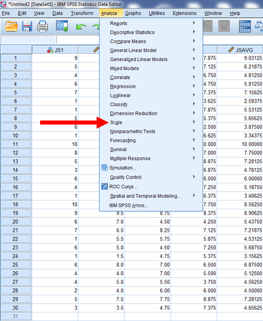Click the Split File blue grid icon
Viewport: 263px width, 321px height.
pos(245,26)
